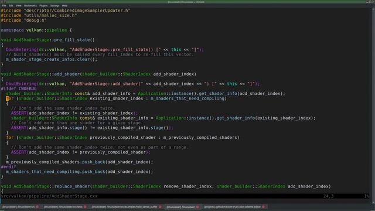Click the 'namespace vulkan::pipeline {' line
This screenshot has width=375, height=211.
click(x=36, y=30)
